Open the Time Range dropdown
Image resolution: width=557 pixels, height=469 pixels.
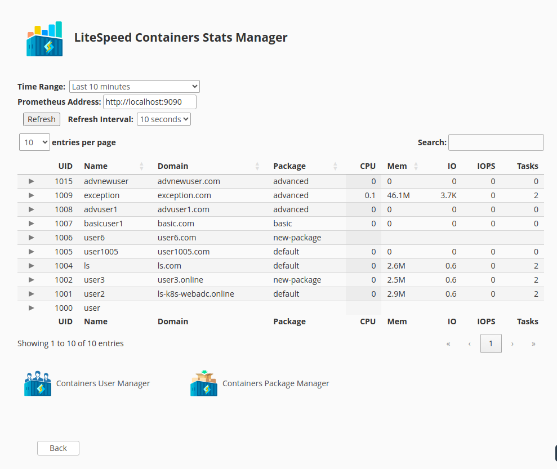(x=134, y=87)
